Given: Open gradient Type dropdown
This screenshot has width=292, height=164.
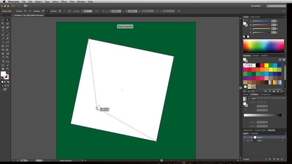Looking at the screenshot, I should [271, 98].
